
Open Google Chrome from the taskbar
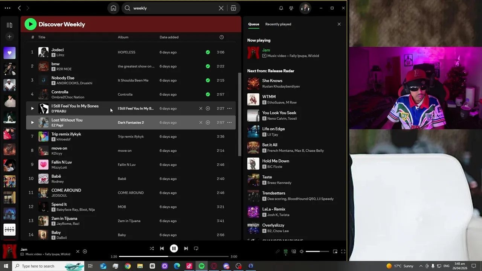point(128,266)
